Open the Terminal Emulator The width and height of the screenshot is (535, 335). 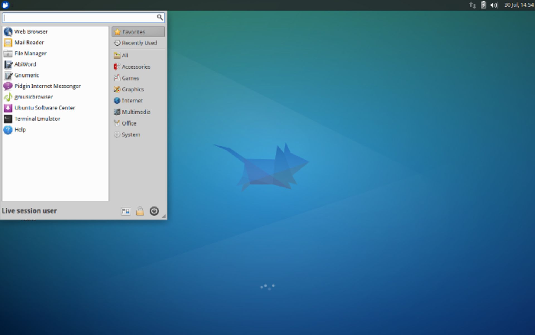click(x=37, y=119)
